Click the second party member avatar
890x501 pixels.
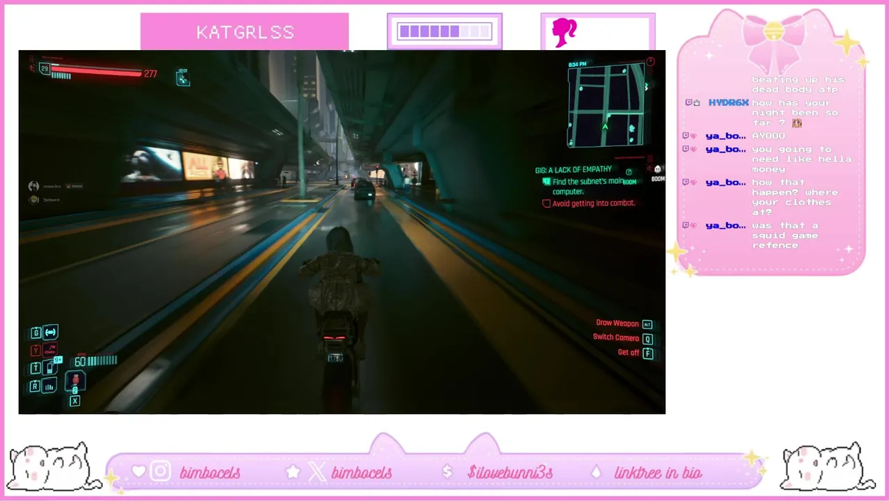[x=33, y=200]
